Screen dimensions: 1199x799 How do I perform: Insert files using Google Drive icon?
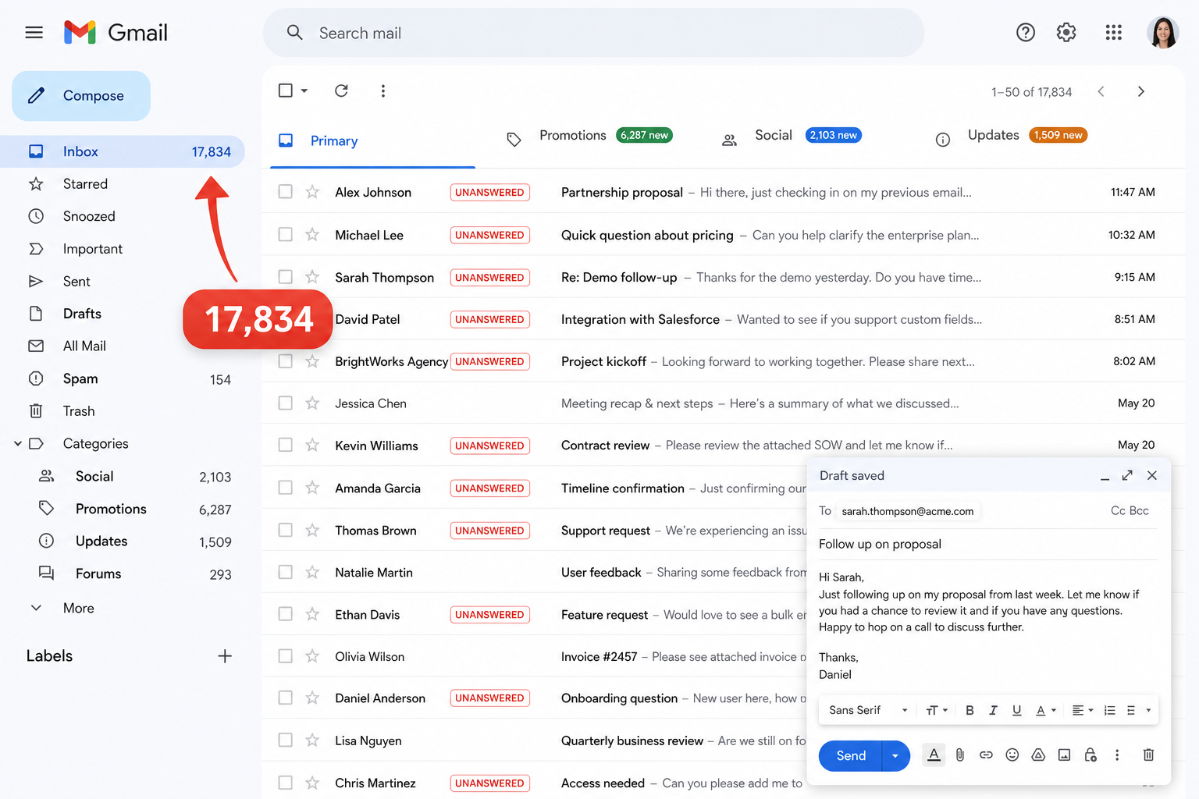(1038, 755)
